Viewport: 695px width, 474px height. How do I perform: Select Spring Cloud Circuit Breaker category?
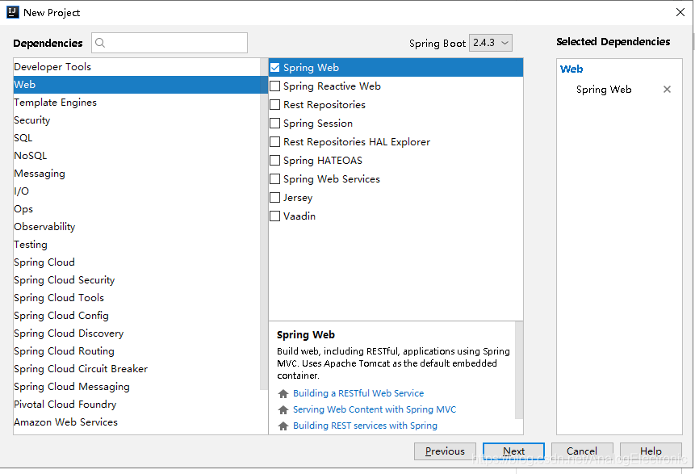[x=137, y=368]
